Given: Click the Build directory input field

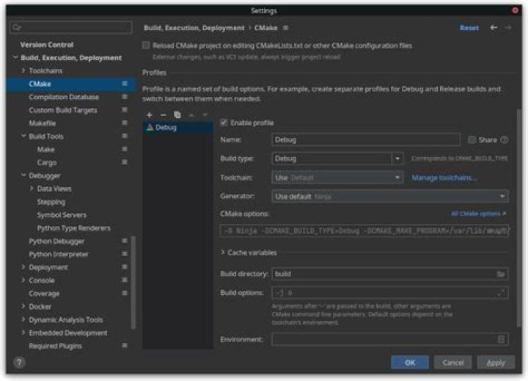Looking at the screenshot, I should (x=390, y=274).
